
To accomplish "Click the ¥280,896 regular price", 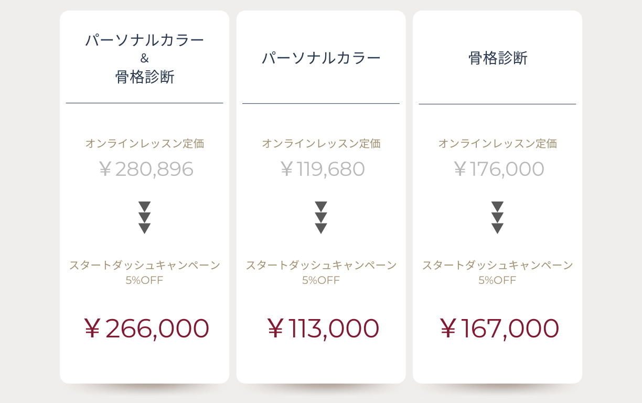I will click(145, 169).
